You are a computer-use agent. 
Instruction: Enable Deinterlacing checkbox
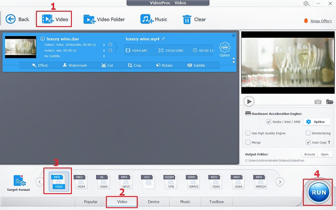[x=308, y=133]
